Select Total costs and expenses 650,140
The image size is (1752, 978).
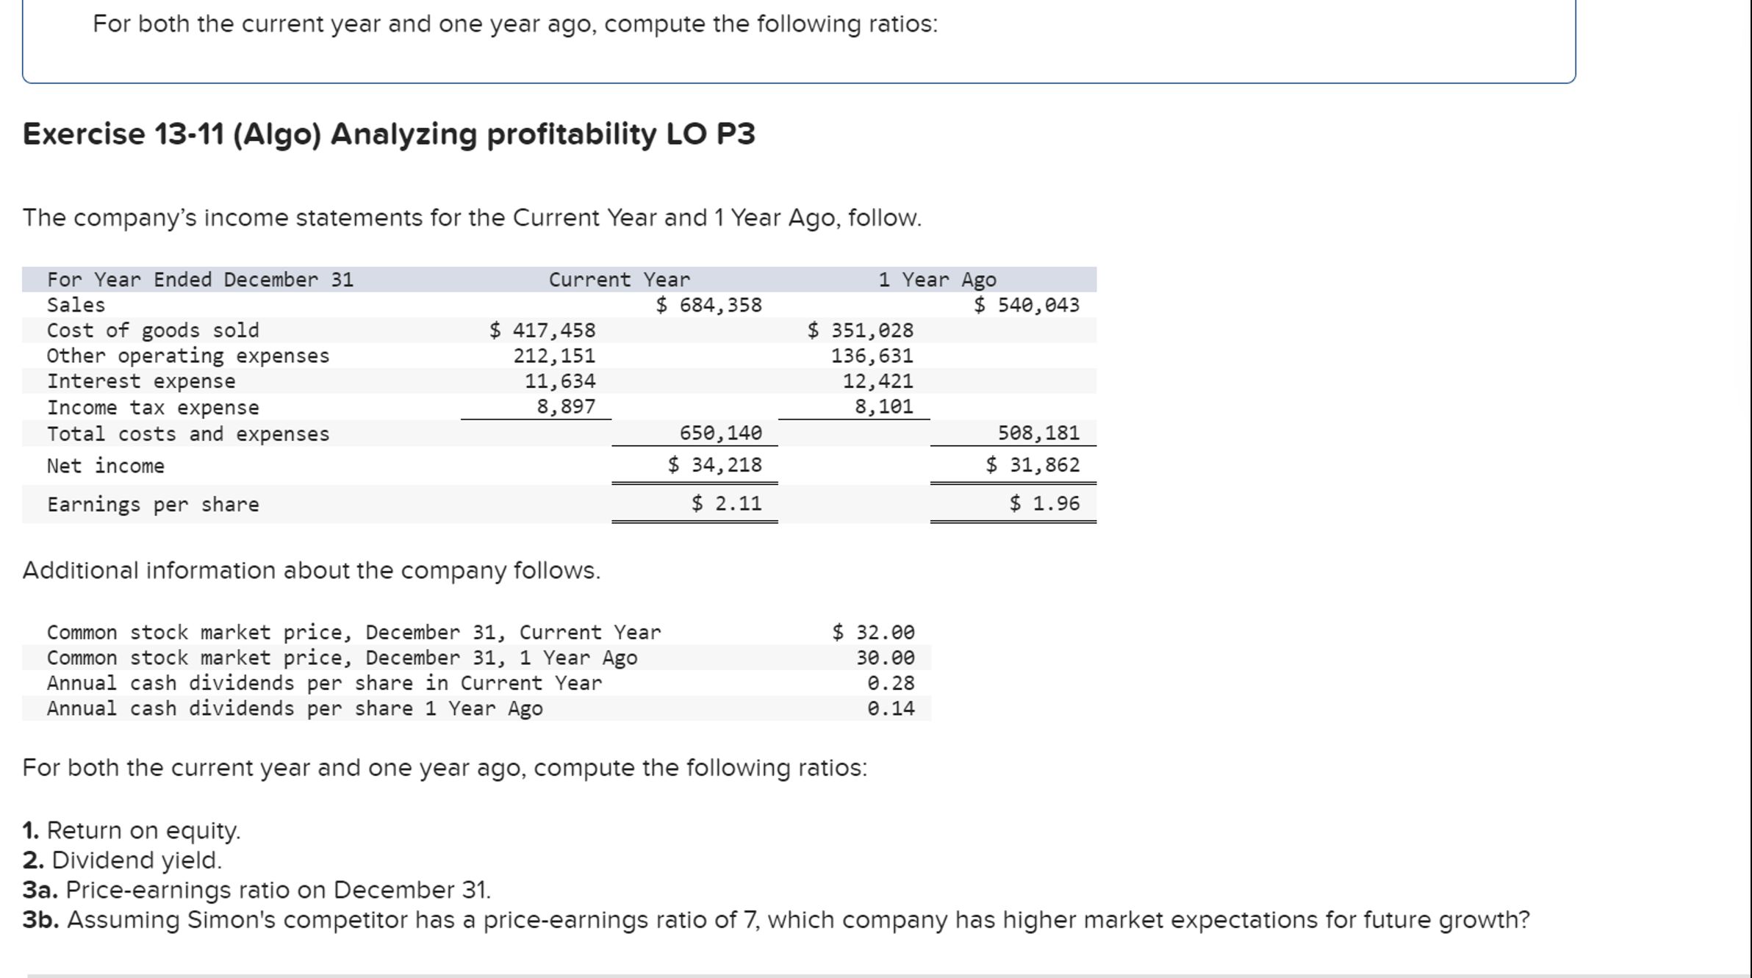722,433
